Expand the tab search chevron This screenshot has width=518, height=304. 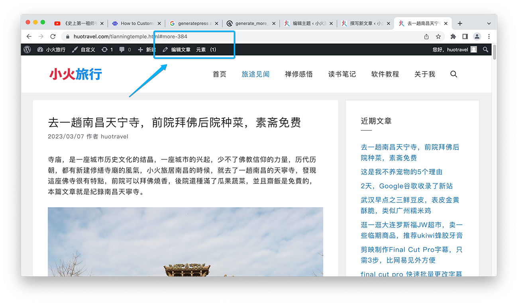pyautogui.click(x=489, y=24)
